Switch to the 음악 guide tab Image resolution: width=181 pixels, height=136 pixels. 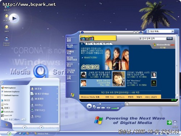pos(89,44)
